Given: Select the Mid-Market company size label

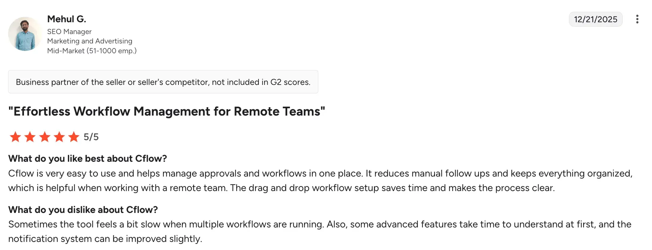Looking at the screenshot, I should tap(92, 51).
